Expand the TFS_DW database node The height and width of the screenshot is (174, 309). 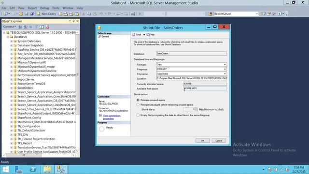(12, 135)
